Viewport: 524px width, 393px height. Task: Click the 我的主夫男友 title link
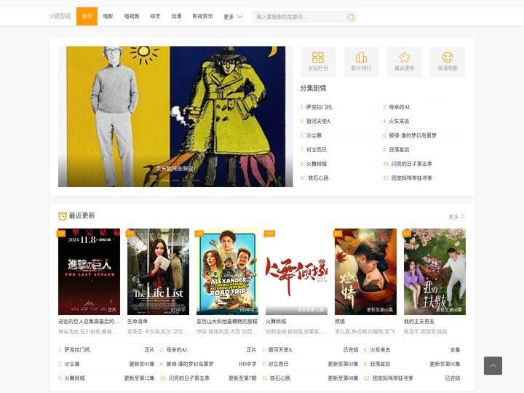pos(419,322)
